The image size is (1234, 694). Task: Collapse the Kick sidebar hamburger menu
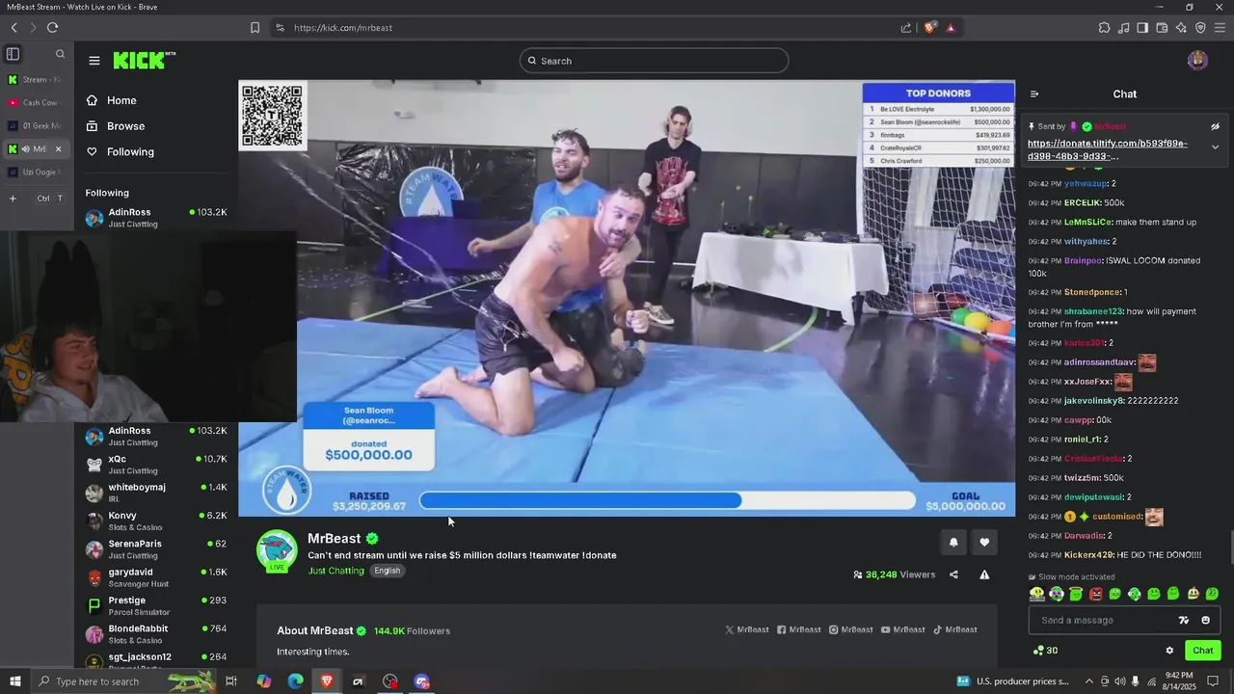coord(94,61)
